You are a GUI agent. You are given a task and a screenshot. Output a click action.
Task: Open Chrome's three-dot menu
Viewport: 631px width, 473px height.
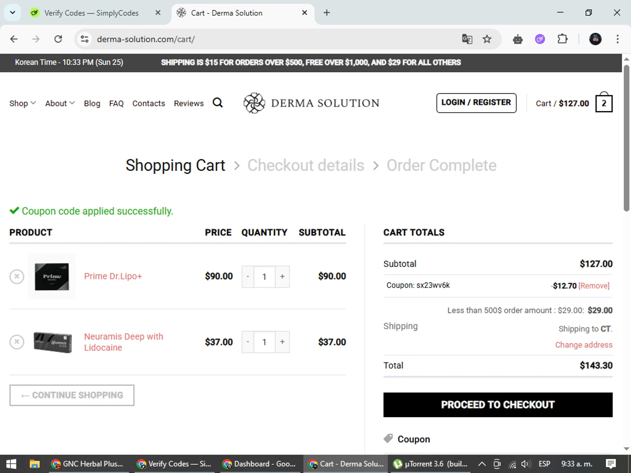pyautogui.click(x=618, y=39)
